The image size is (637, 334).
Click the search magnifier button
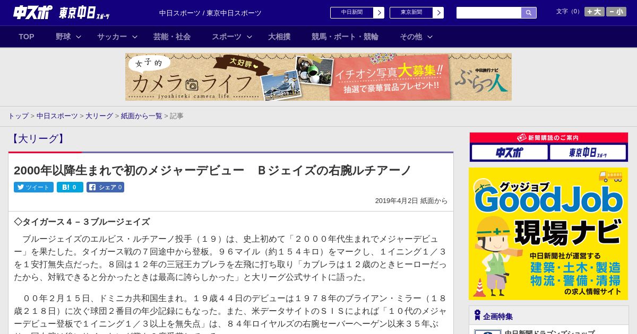pos(529,13)
